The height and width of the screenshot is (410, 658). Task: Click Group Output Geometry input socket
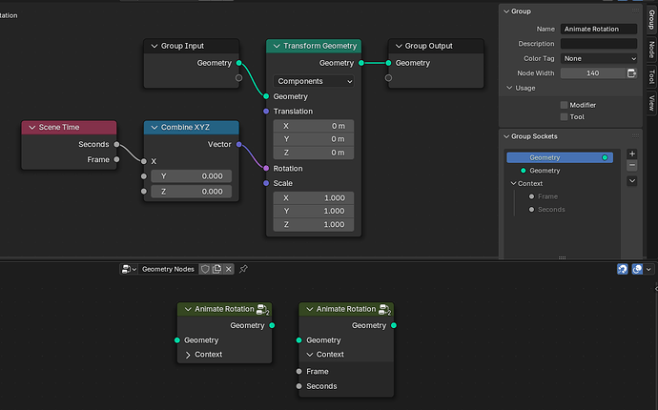[388, 63]
